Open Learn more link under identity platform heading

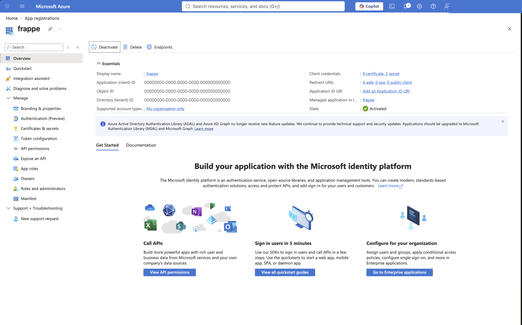[390, 186]
